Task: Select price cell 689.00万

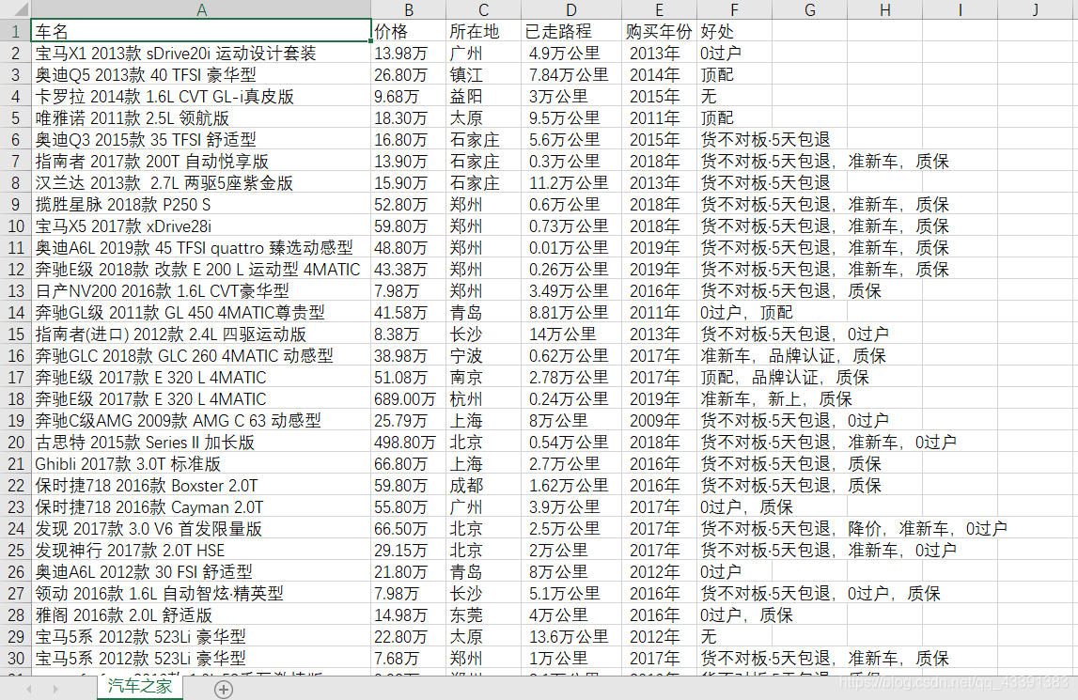Action: tap(409, 398)
